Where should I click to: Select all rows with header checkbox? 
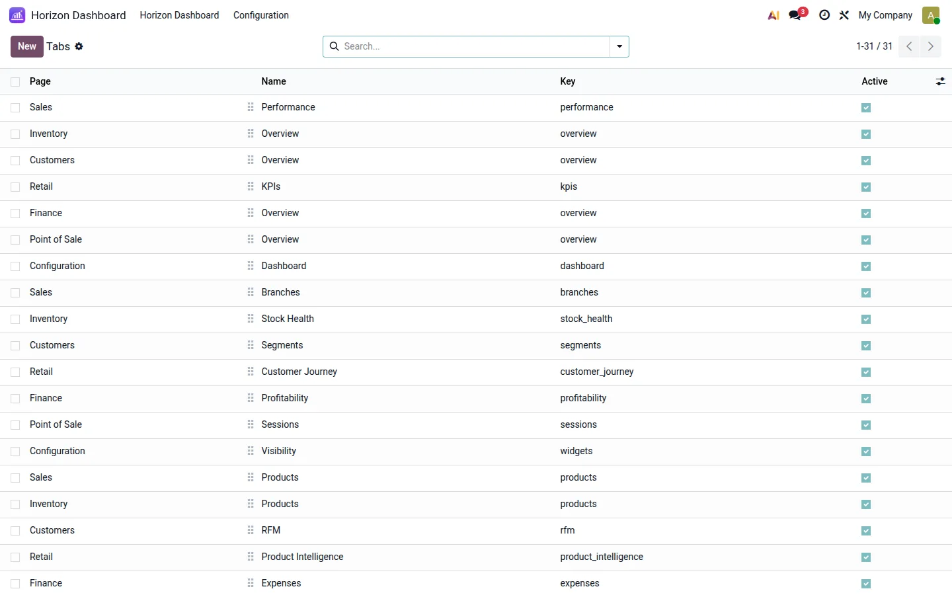coord(15,82)
